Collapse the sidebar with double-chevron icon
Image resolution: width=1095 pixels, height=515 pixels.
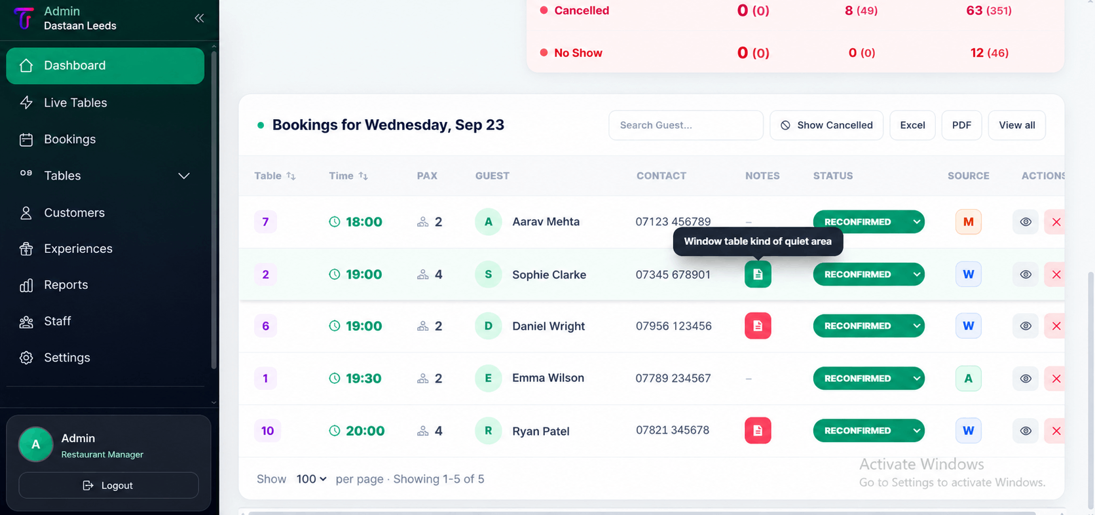pos(199,18)
